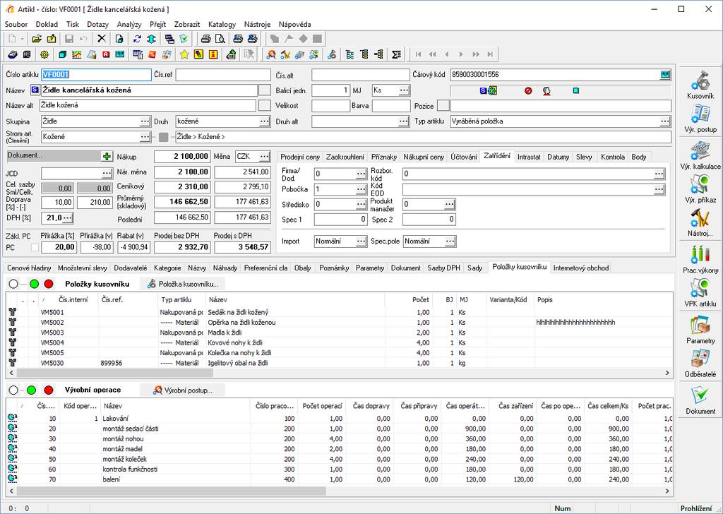This screenshot has width=723, height=514.
Task: Open the Pobočka lookup button
Action: (361, 189)
